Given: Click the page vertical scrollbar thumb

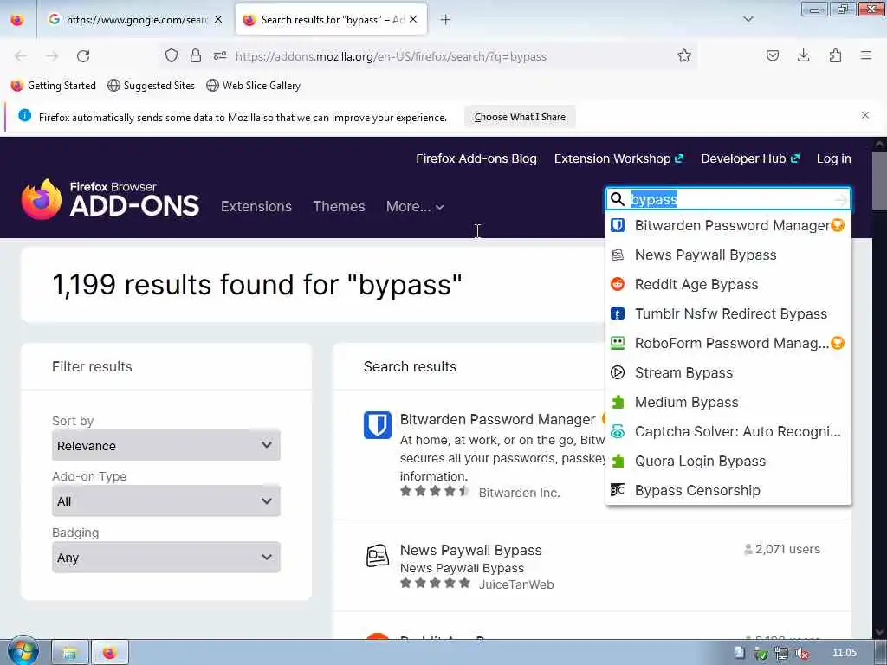Looking at the screenshot, I should pos(880,180).
